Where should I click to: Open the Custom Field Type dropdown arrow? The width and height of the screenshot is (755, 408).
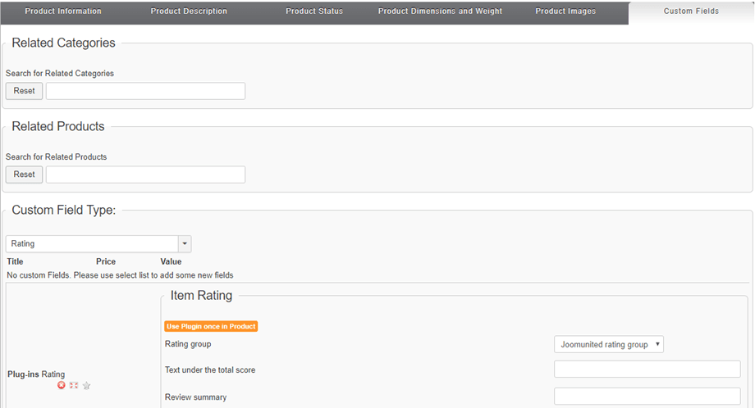point(185,243)
